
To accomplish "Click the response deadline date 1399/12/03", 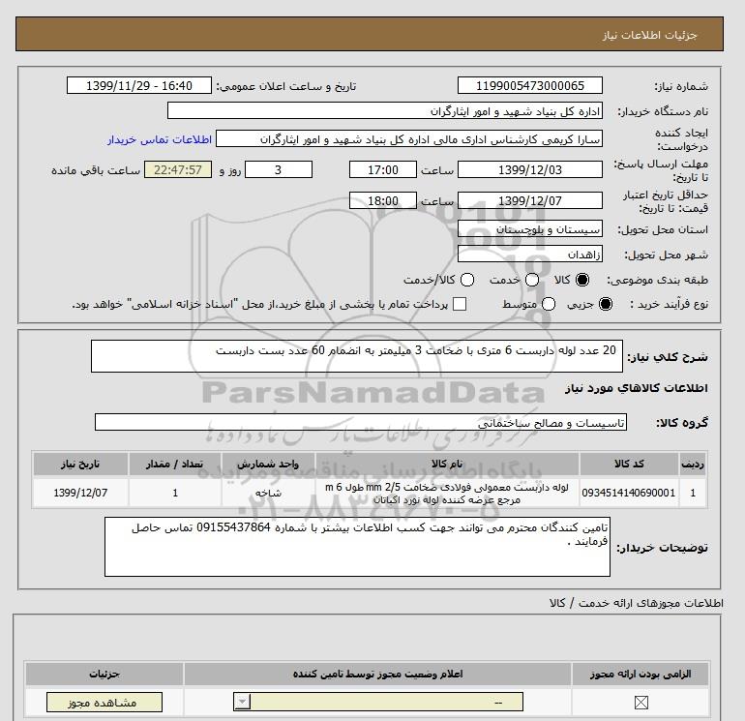I will (530, 169).
